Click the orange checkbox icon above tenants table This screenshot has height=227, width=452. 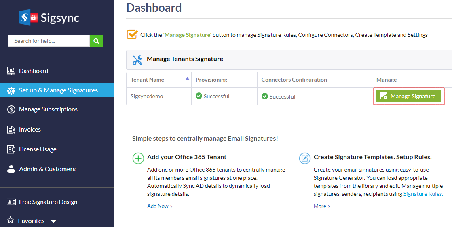132,34
